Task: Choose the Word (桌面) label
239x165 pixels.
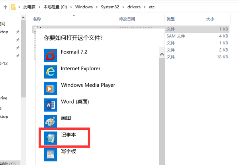Action: pyautogui.click(x=75, y=101)
